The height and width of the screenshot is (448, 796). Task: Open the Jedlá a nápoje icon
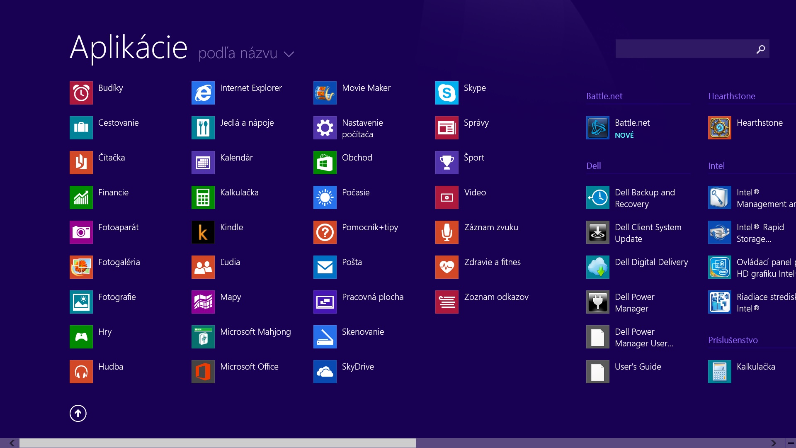203,128
